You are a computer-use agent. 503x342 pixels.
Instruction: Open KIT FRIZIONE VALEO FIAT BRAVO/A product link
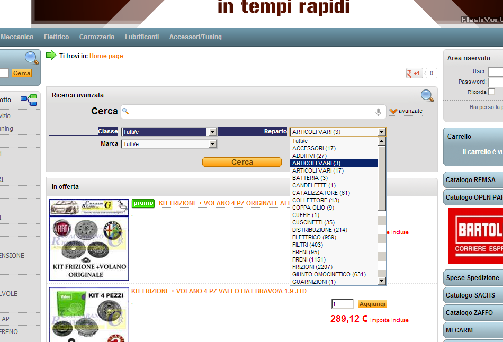click(219, 291)
